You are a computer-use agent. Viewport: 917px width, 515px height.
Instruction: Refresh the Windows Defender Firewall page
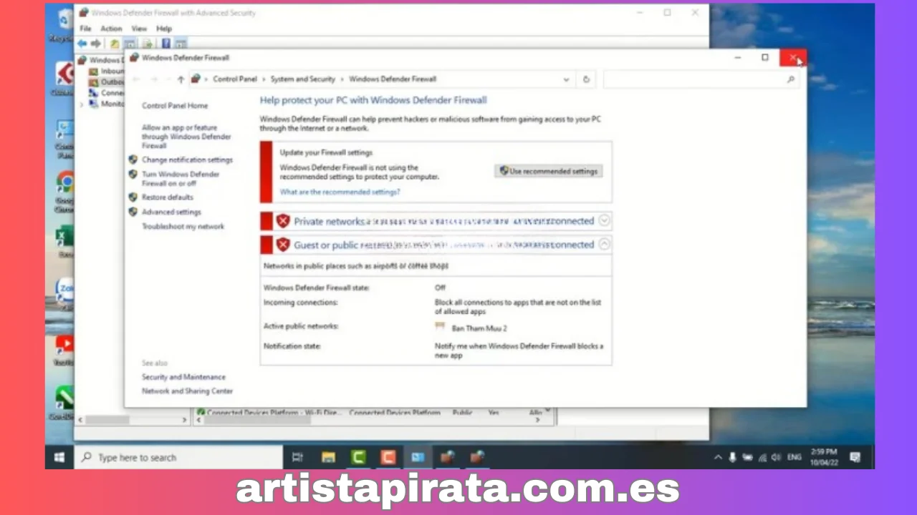pyautogui.click(x=586, y=79)
